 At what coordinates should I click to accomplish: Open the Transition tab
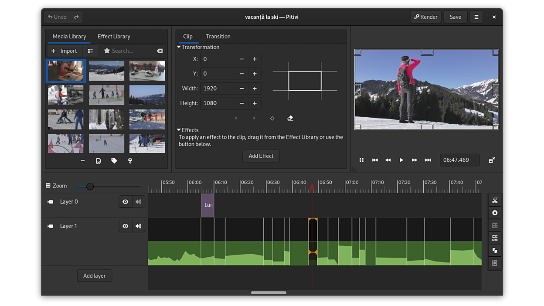[218, 37]
